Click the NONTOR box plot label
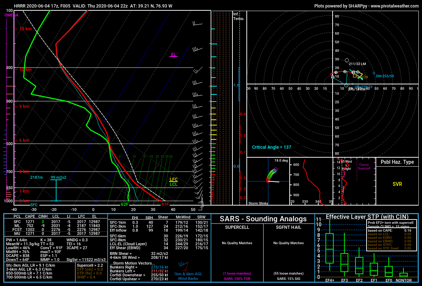The height and width of the screenshot is (286, 422). [403, 280]
